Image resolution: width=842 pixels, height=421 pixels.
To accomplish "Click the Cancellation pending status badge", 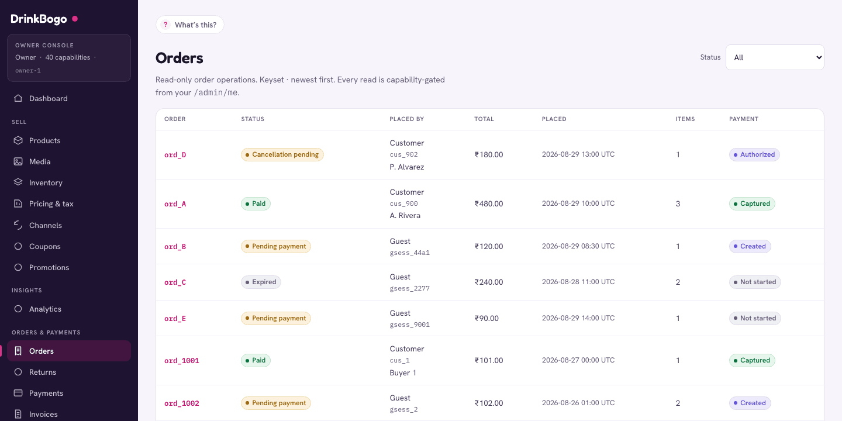I will [x=282, y=154].
